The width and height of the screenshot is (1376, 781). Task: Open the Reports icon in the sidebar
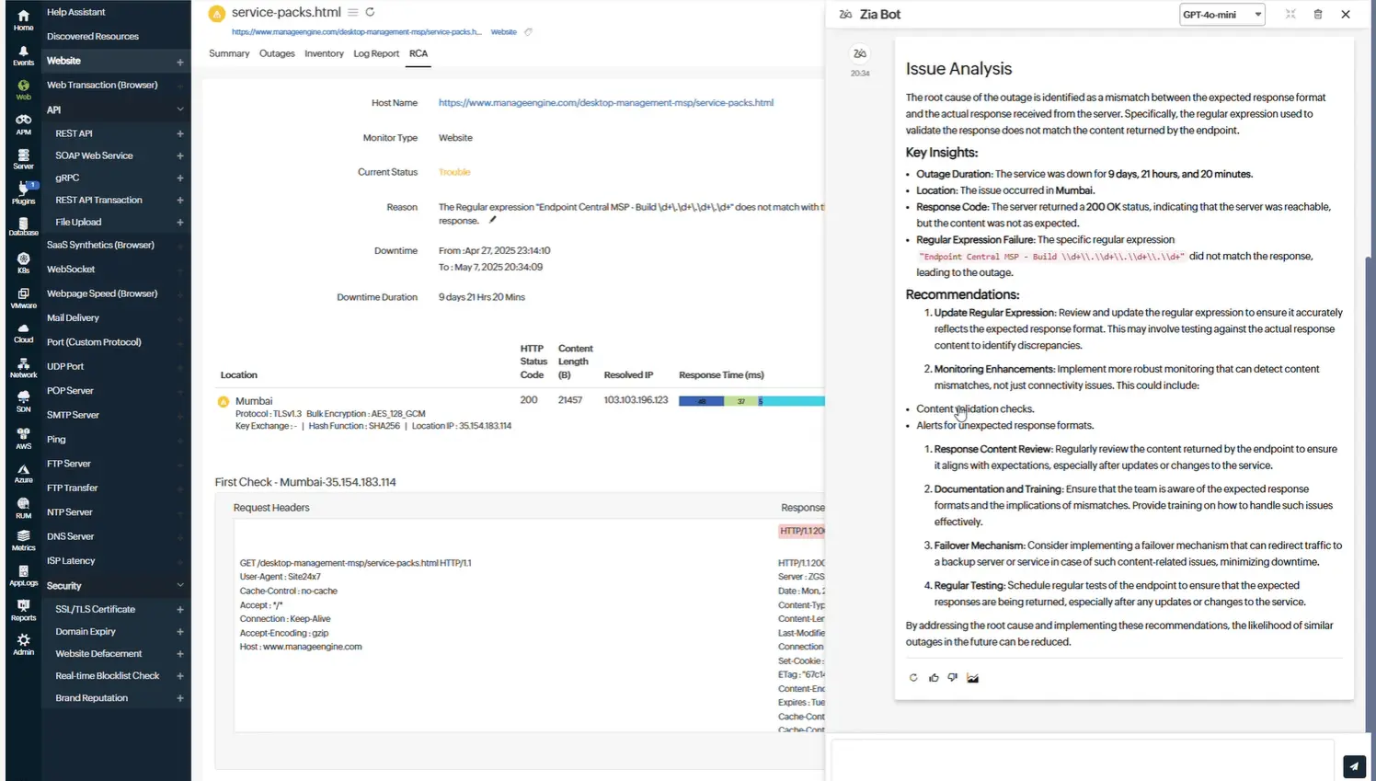coord(23,610)
